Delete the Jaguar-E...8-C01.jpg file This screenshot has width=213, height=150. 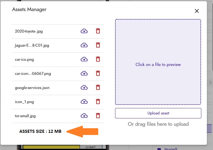tap(98, 45)
